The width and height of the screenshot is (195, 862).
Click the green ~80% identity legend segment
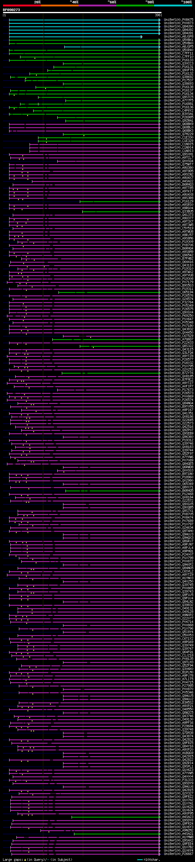click(x=135, y=6)
